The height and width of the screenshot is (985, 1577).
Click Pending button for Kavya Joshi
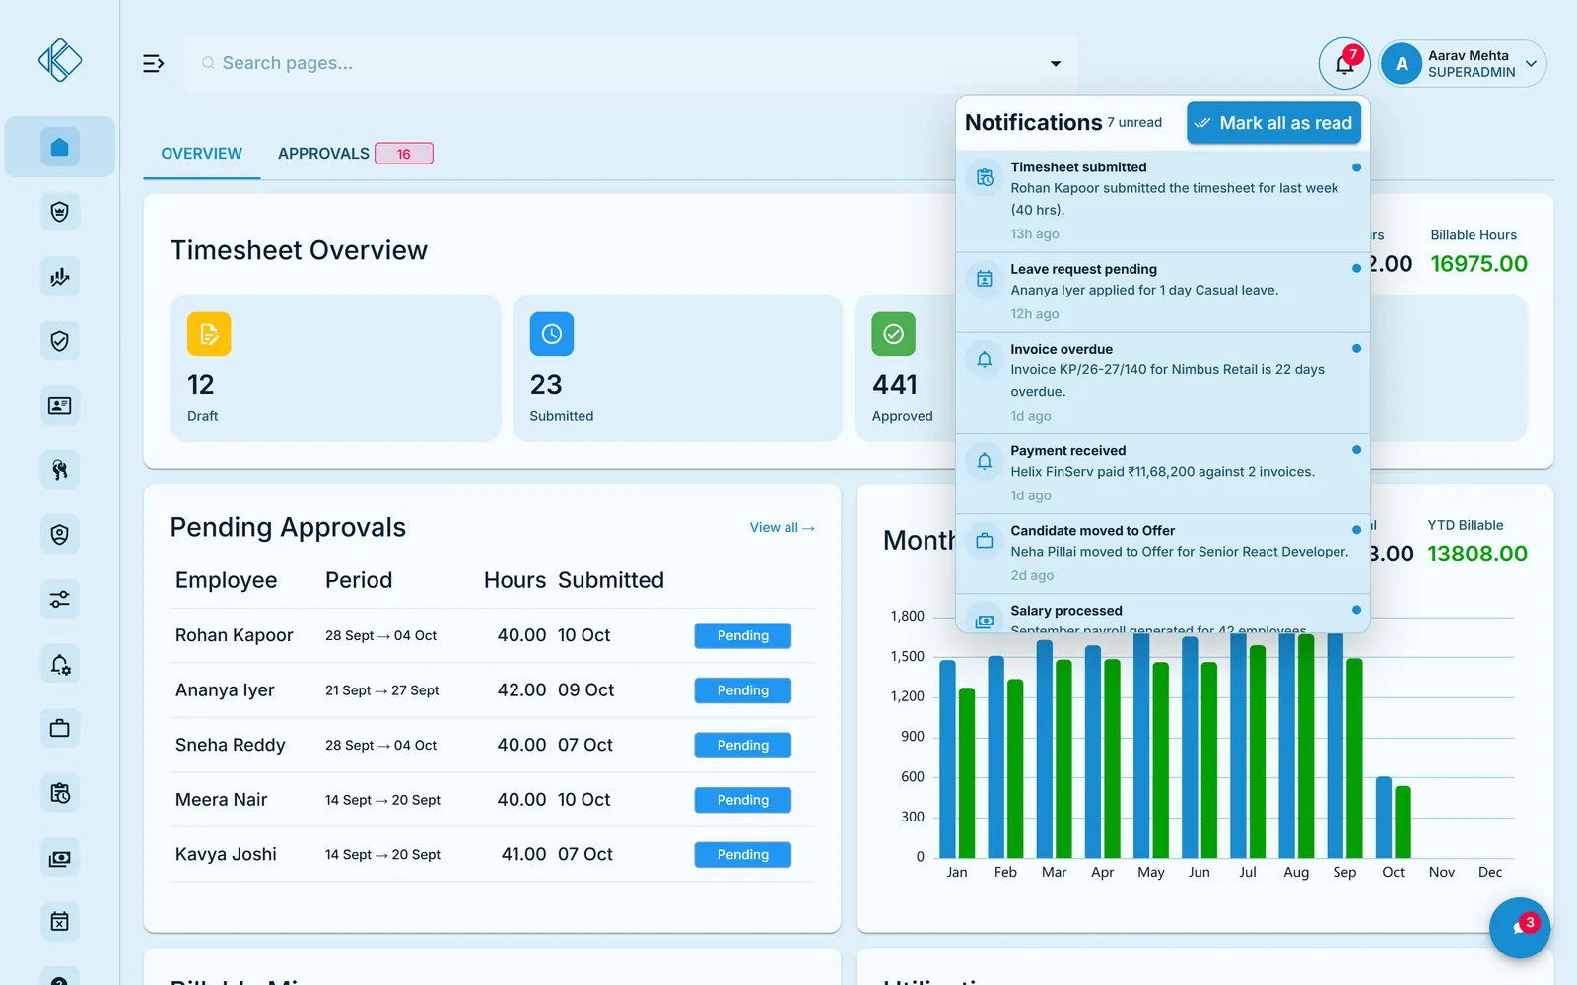(743, 855)
